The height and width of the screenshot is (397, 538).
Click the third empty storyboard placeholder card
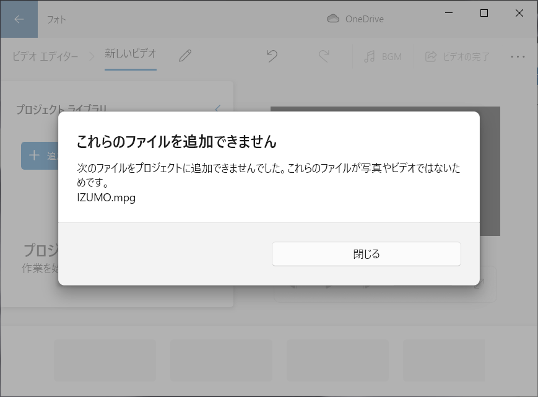click(337, 360)
